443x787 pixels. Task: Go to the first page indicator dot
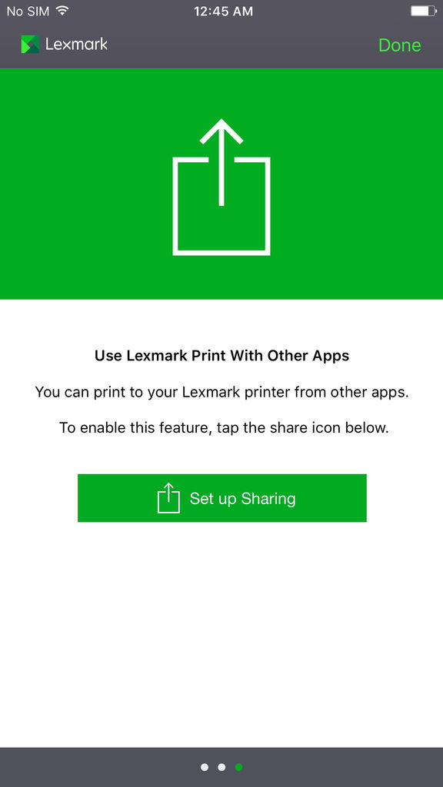[205, 767]
